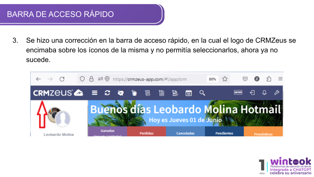The width and height of the screenshot is (314, 177).
Task: Select the Pendientes dark blue tab
Action: (x=224, y=131)
